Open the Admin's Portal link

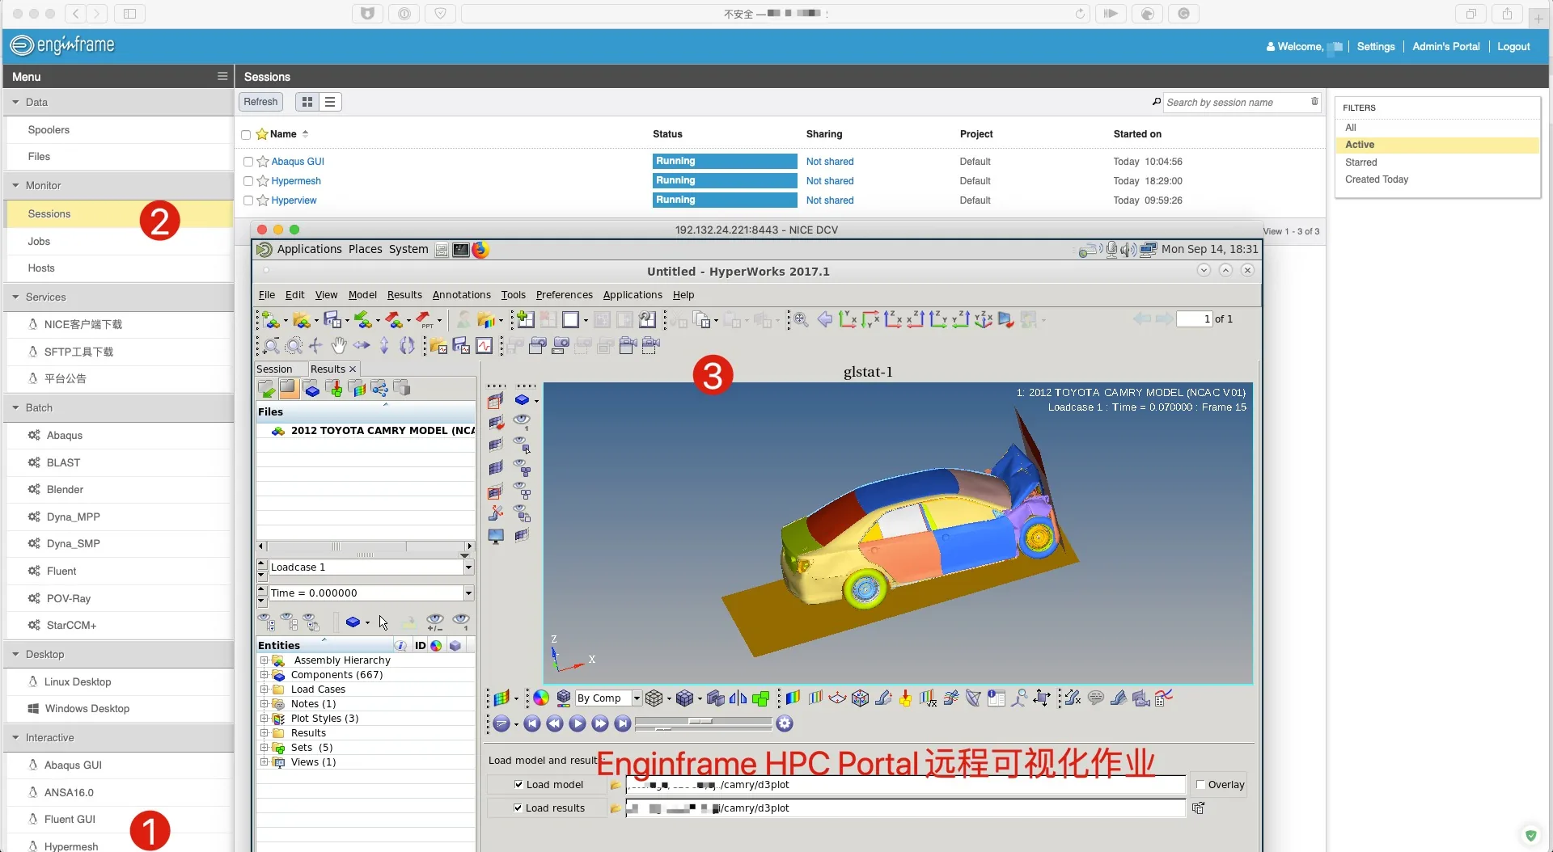[x=1445, y=47]
